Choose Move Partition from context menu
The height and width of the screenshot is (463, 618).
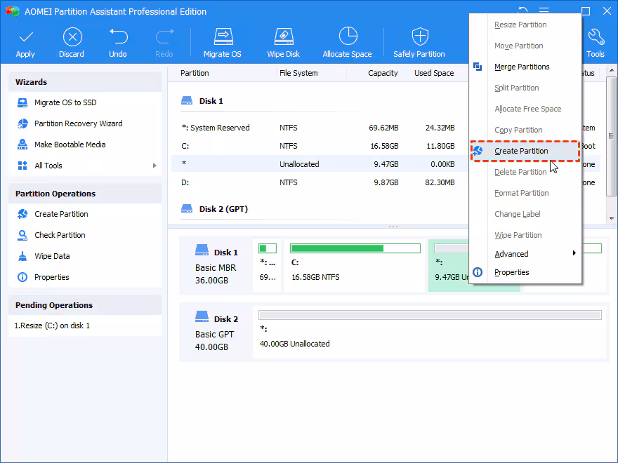pos(519,46)
